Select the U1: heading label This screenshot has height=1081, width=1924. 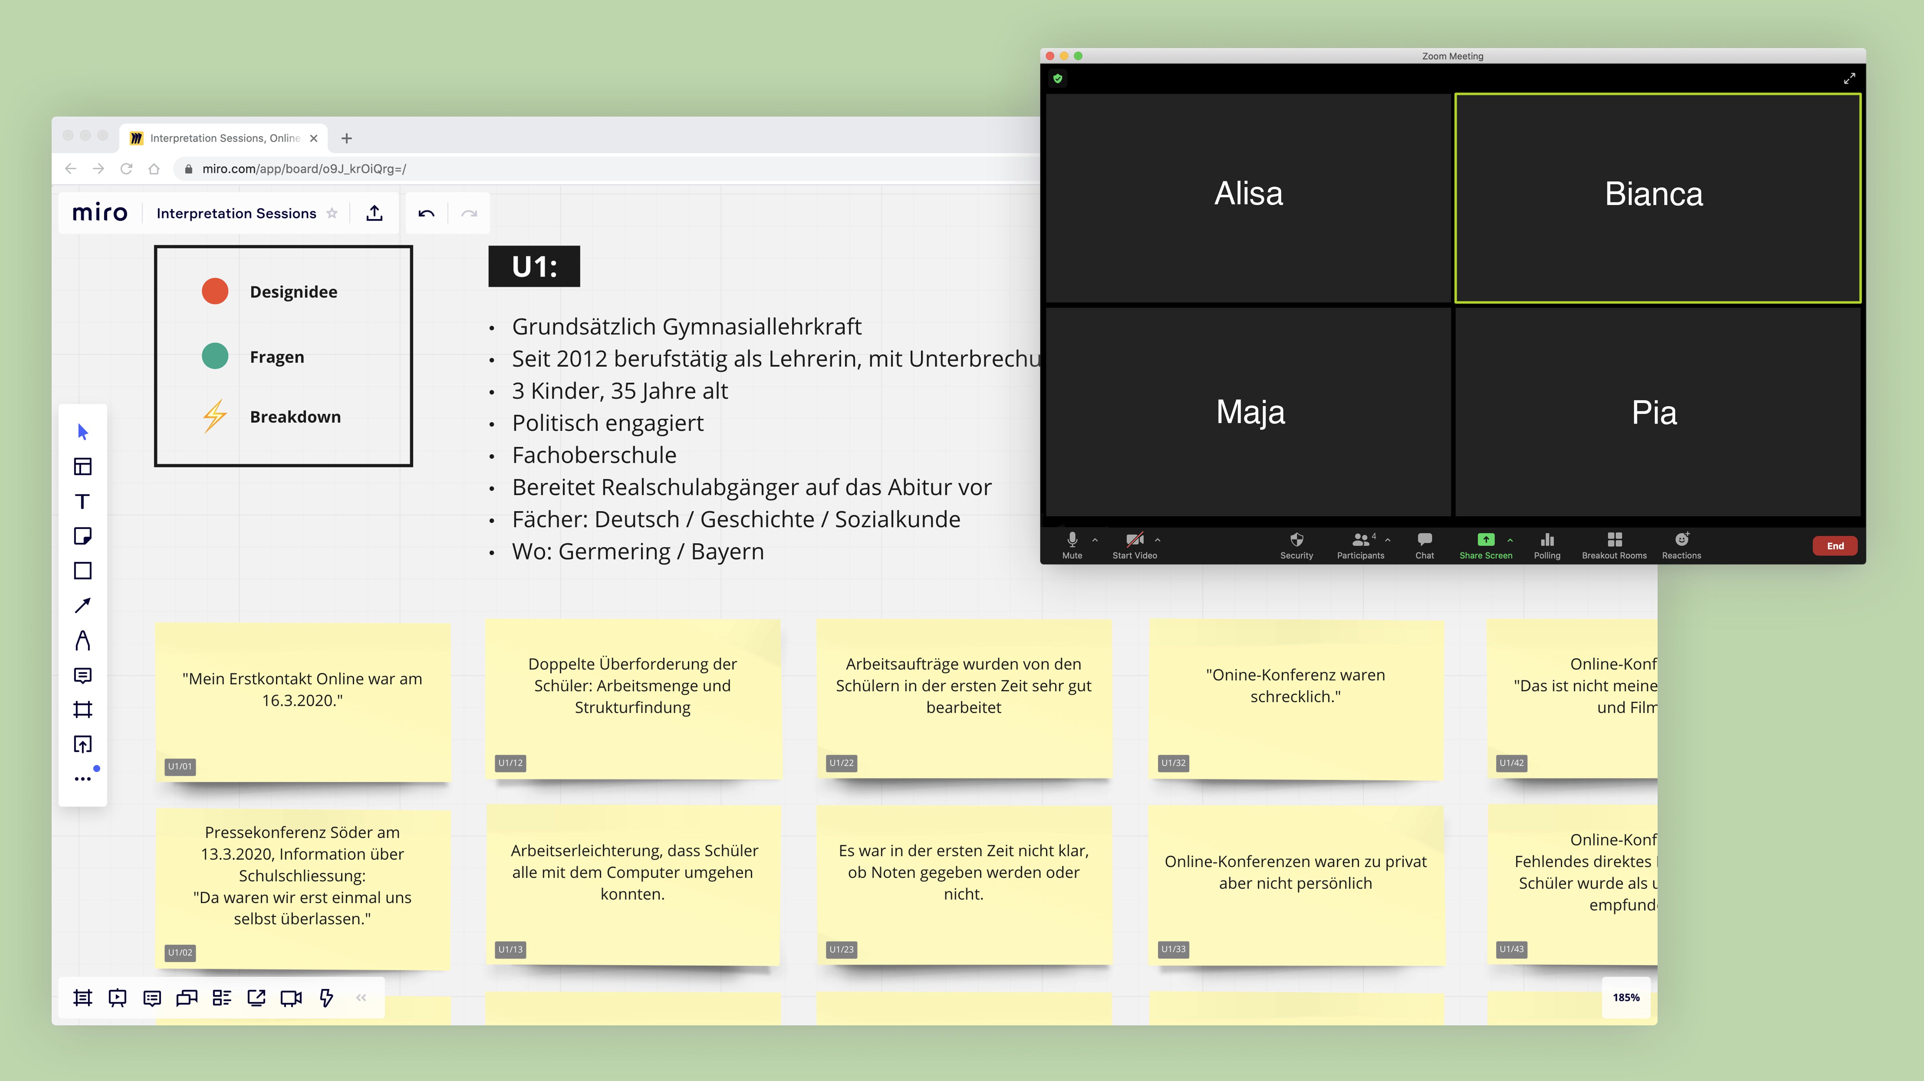click(534, 267)
